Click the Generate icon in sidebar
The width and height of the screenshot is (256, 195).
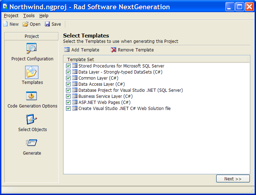32,143
